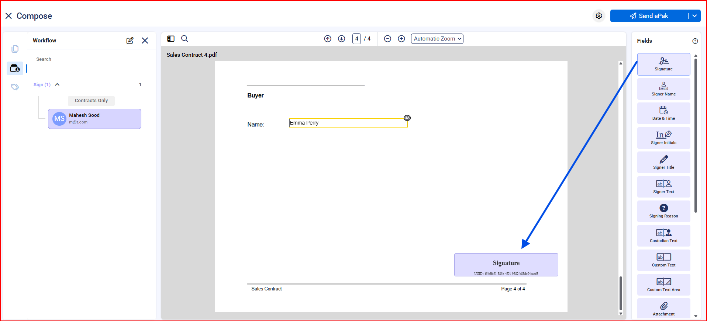The image size is (707, 321).
Task: Add an Attachment field
Action: (663, 308)
